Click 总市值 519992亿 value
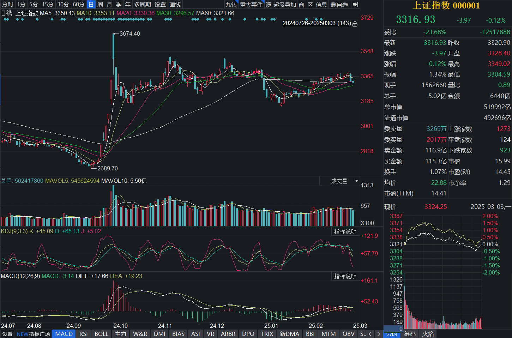This screenshot has height=338, width=512. pos(497,107)
